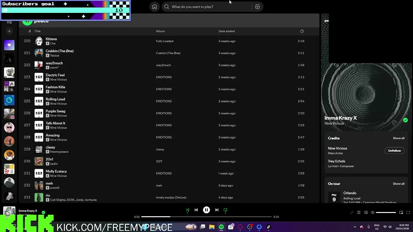Open File Explorer from the taskbar

[212, 227]
